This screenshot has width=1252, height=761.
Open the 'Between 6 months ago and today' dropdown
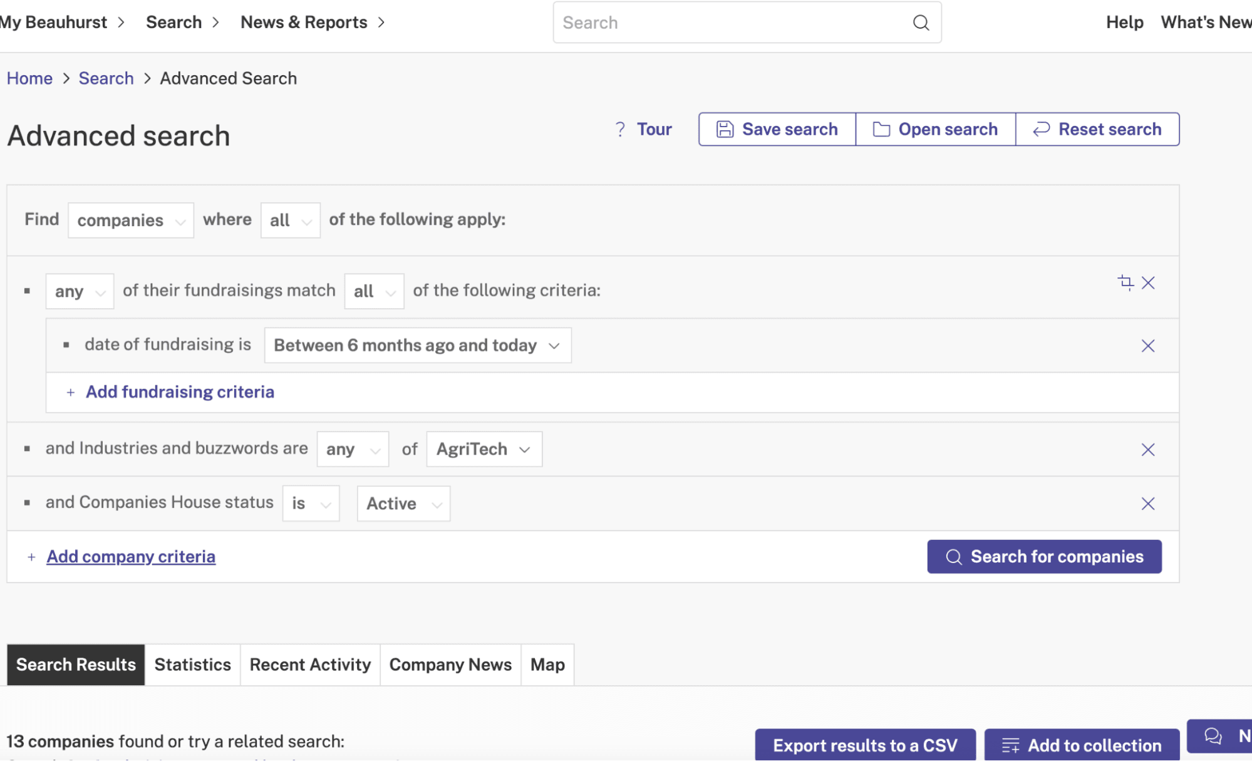pyautogui.click(x=418, y=346)
